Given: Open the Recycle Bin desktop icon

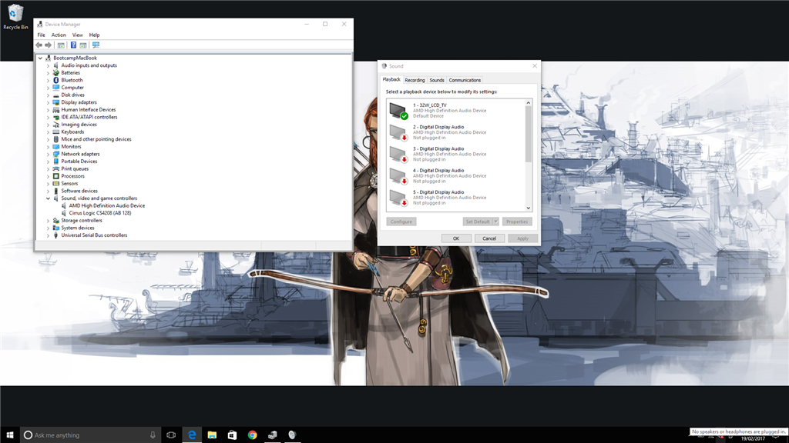Looking at the screenshot, I should (15, 17).
